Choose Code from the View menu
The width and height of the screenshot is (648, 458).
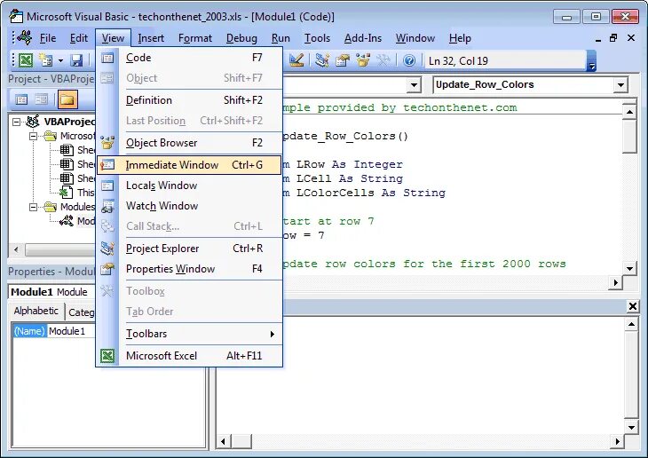[189, 58]
